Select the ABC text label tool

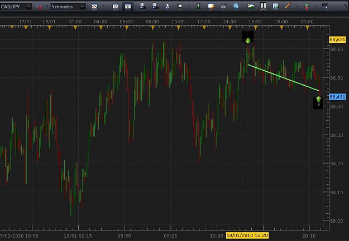[325, 7]
